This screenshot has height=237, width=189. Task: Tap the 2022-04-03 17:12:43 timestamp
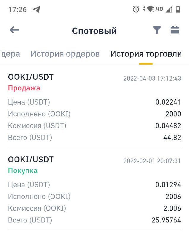(152, 79)
